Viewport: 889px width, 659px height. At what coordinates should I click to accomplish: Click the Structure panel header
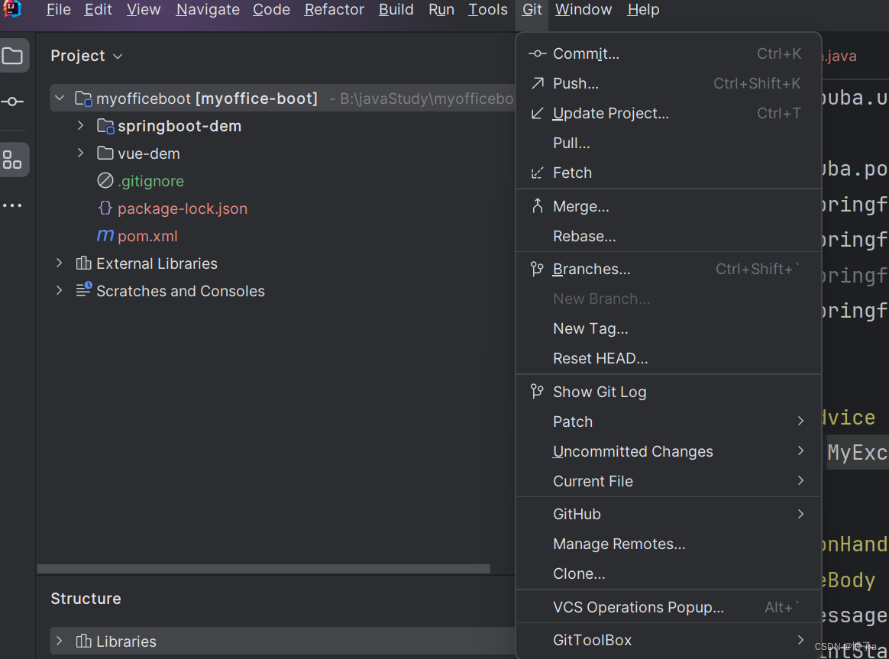click(86, 599)
